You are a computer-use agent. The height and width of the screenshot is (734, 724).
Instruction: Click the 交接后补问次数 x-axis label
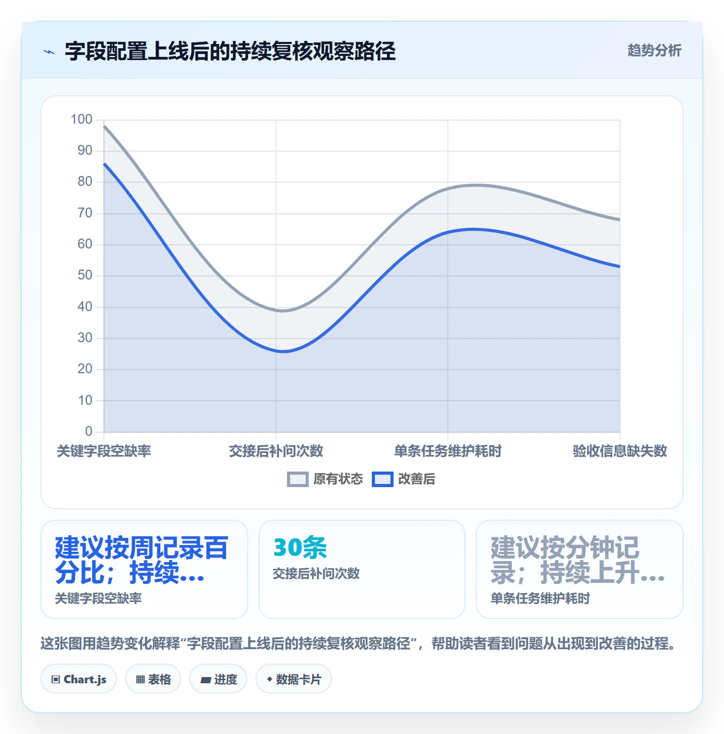(x=276, y=451)
